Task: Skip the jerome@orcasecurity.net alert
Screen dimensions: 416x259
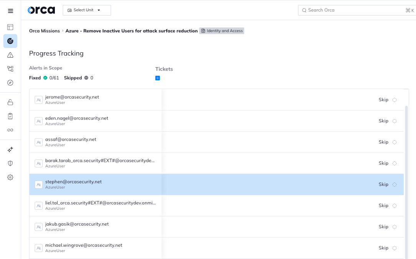Action: 383,100
